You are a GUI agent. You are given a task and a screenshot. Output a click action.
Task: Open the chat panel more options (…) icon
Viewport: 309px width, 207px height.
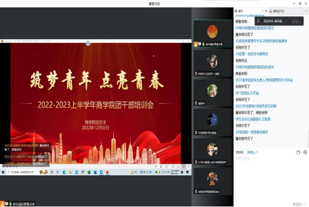[x=263, y=11]
